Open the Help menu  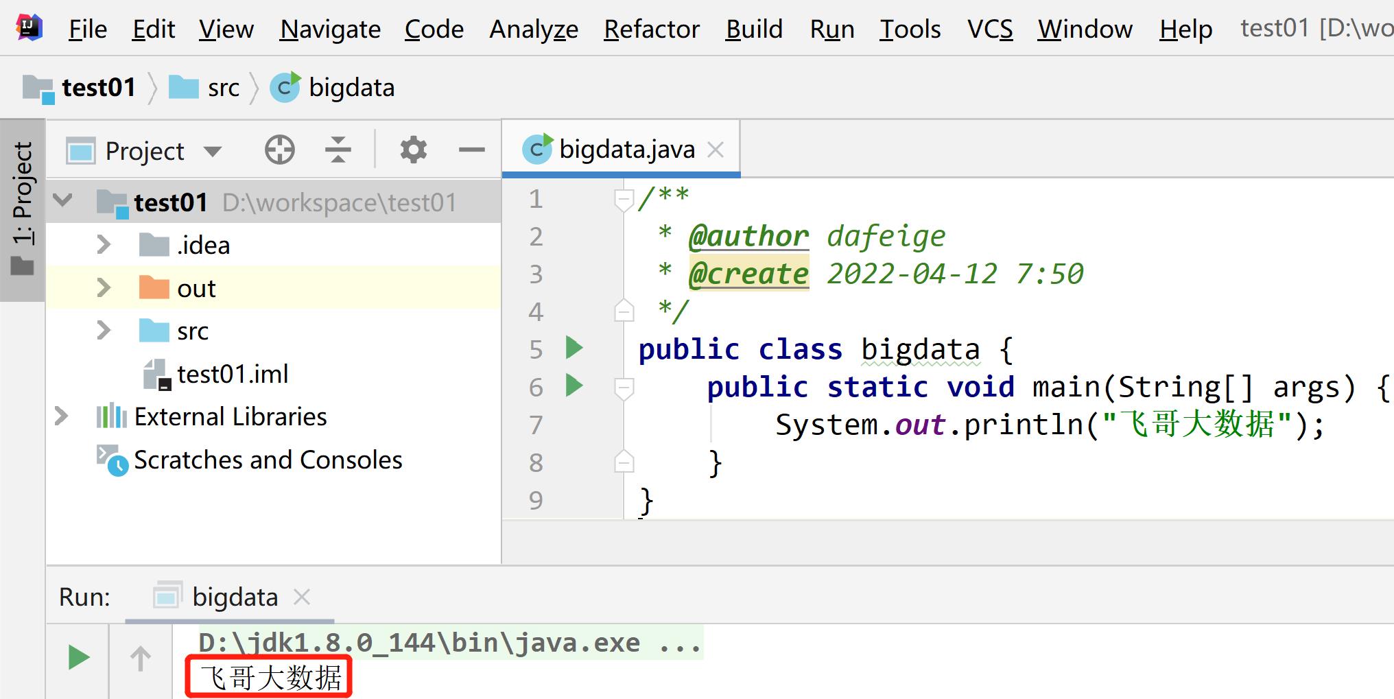(x=1186, y=29)
